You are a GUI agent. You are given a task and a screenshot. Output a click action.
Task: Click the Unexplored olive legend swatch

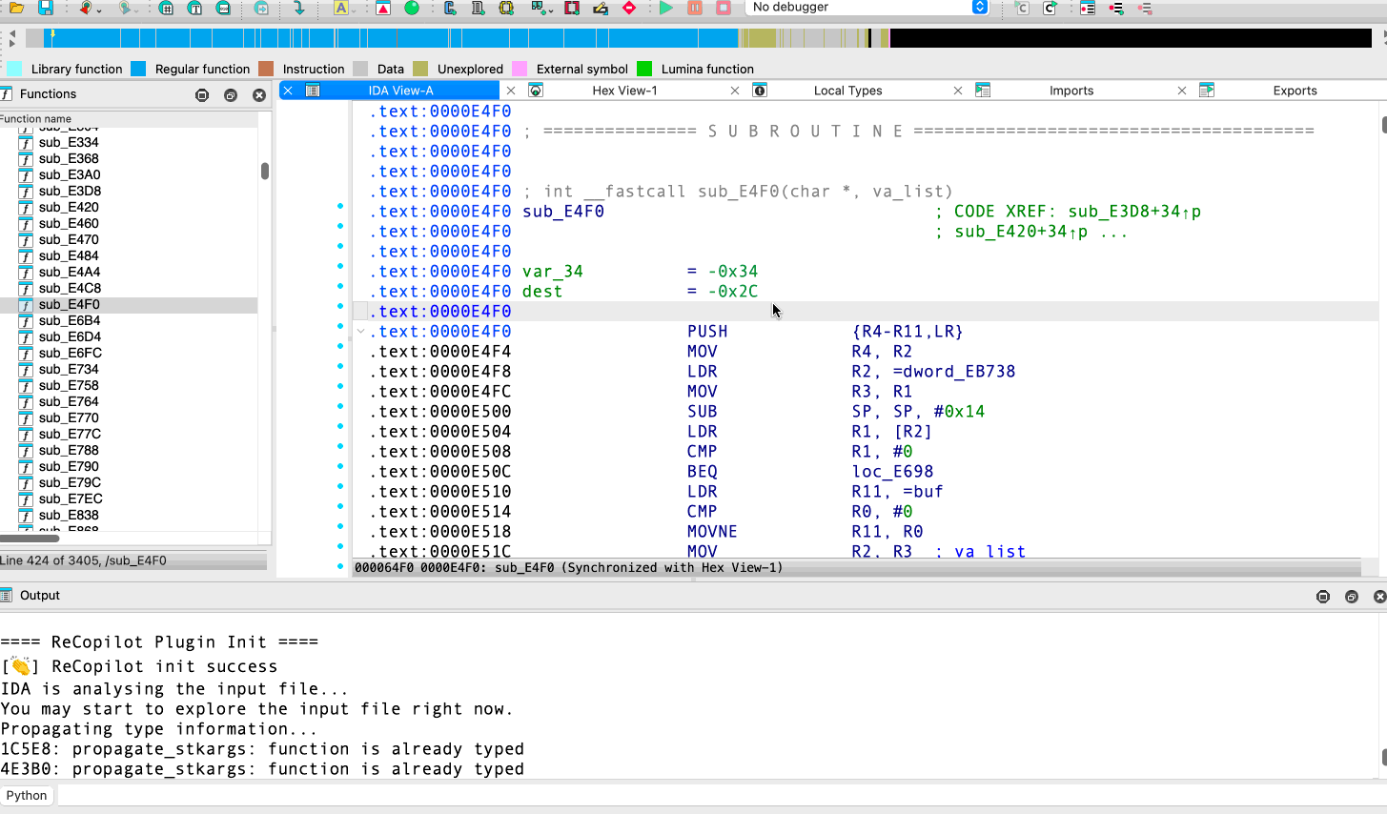tap(420, 69)
